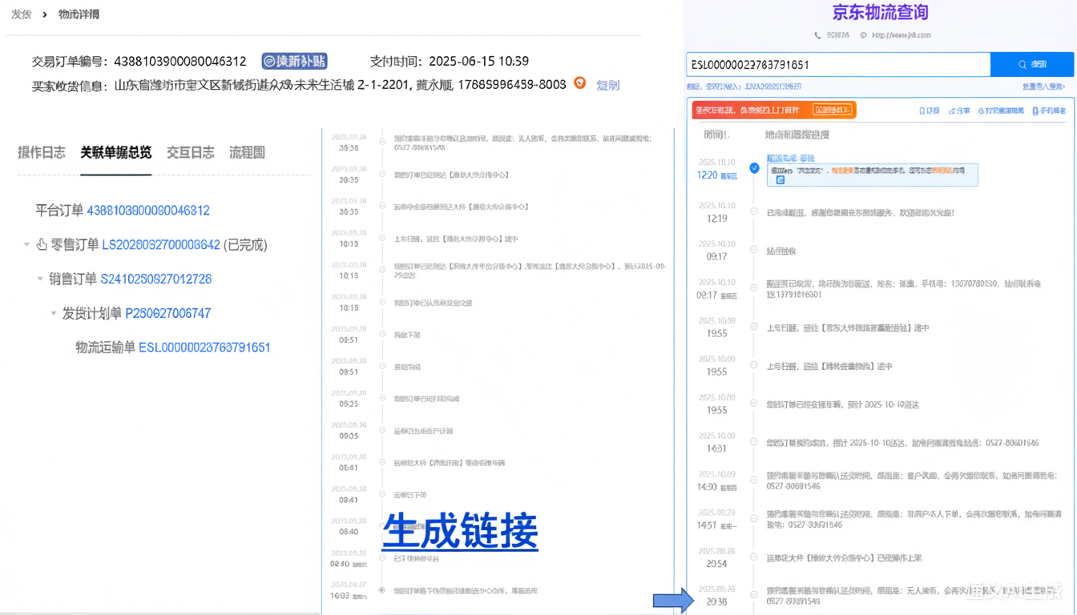The image size is (1077, 615).
Task: Click the orange location pin icon
Action: [x=580, y=83]
